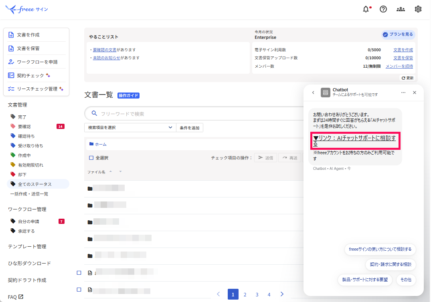Screen dimensions: 431x302
Task: Select 全てのステータス filter
Action: click(38, 184)
